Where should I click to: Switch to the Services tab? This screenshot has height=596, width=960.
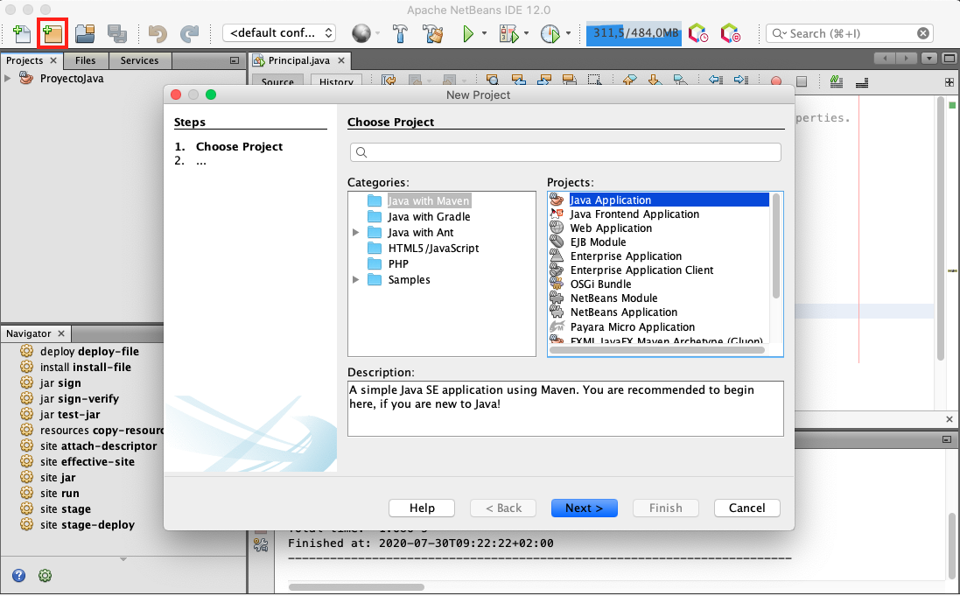(139, 60)
